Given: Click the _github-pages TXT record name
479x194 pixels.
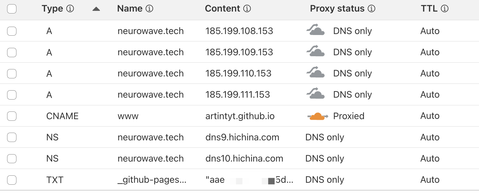Looking at the screenshot, I should pos(152,180).
